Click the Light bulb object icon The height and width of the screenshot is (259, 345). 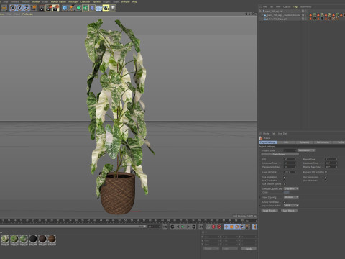[x=113, y=8]
